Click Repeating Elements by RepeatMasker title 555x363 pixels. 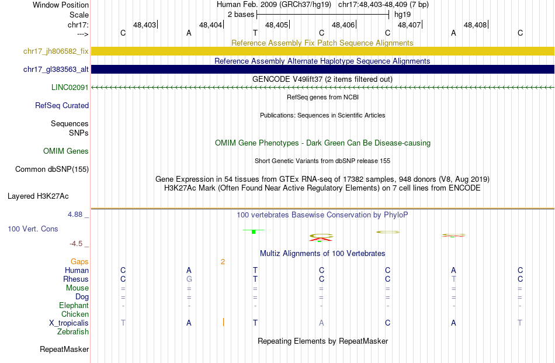click(x=323, y=341)
